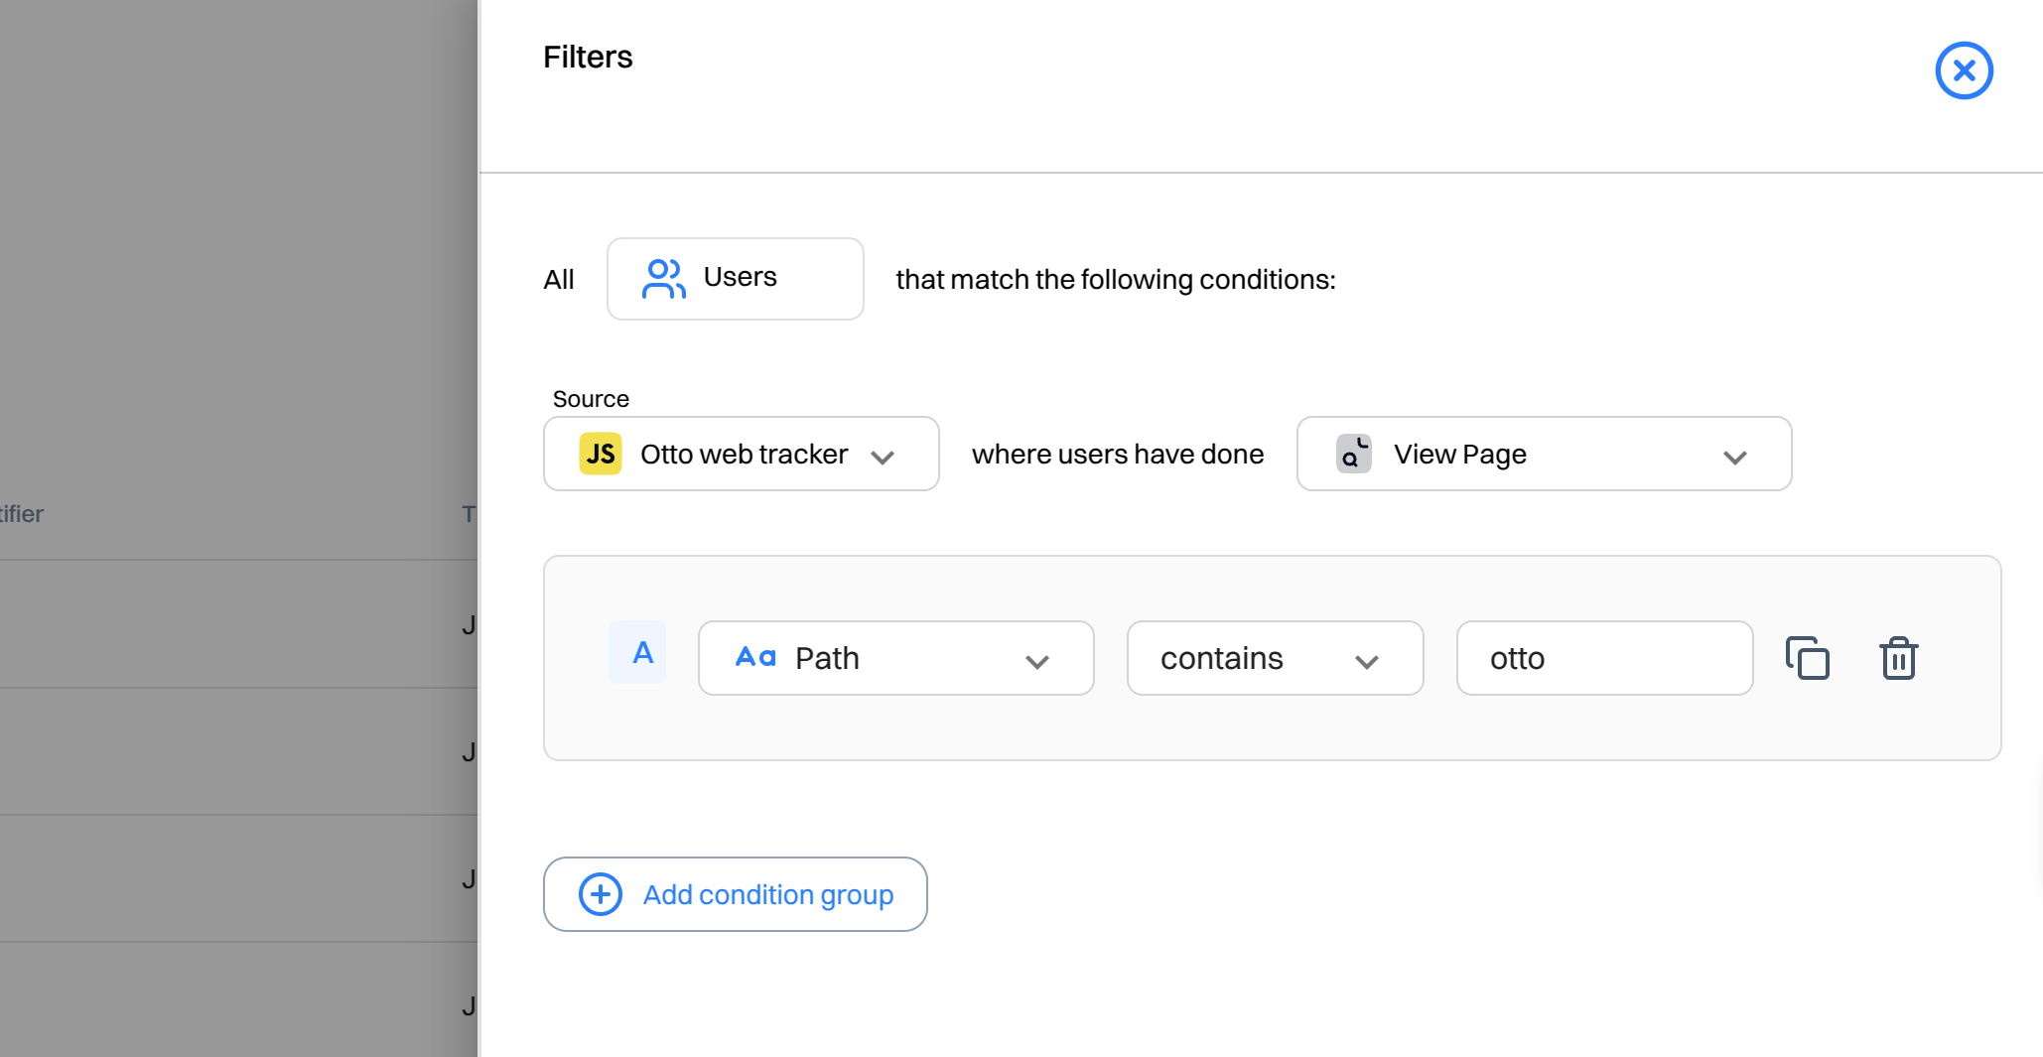
Task: Click the plus icon in Add condition group
Action: click(601, 894)
